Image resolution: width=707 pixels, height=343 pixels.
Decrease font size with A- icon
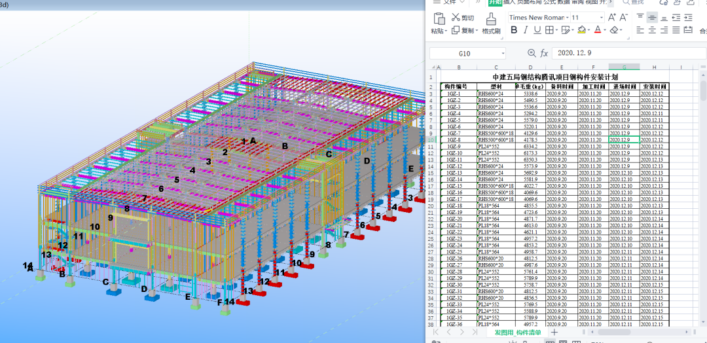tap(624, 18)
